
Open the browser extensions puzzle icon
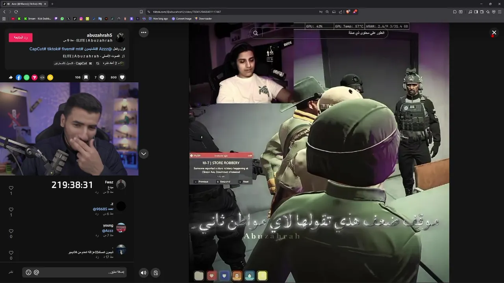tap(455, 12)
